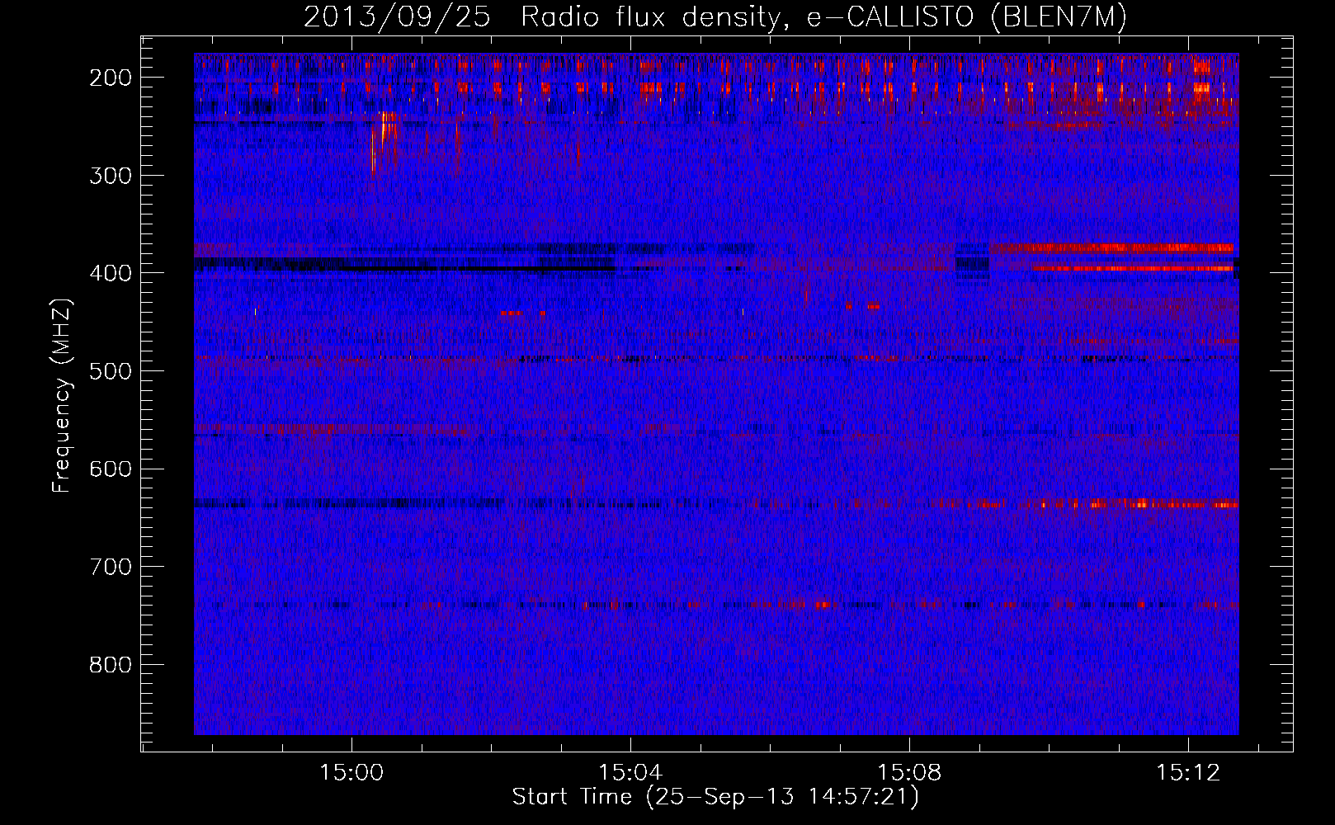The height and width of the screenshot is (825, 1335).
Task: Click the 15:12 time tick label
Action: pyautogui.click(x=1188, y=773)
